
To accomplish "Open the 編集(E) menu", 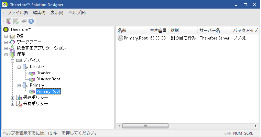I will 39,13.
